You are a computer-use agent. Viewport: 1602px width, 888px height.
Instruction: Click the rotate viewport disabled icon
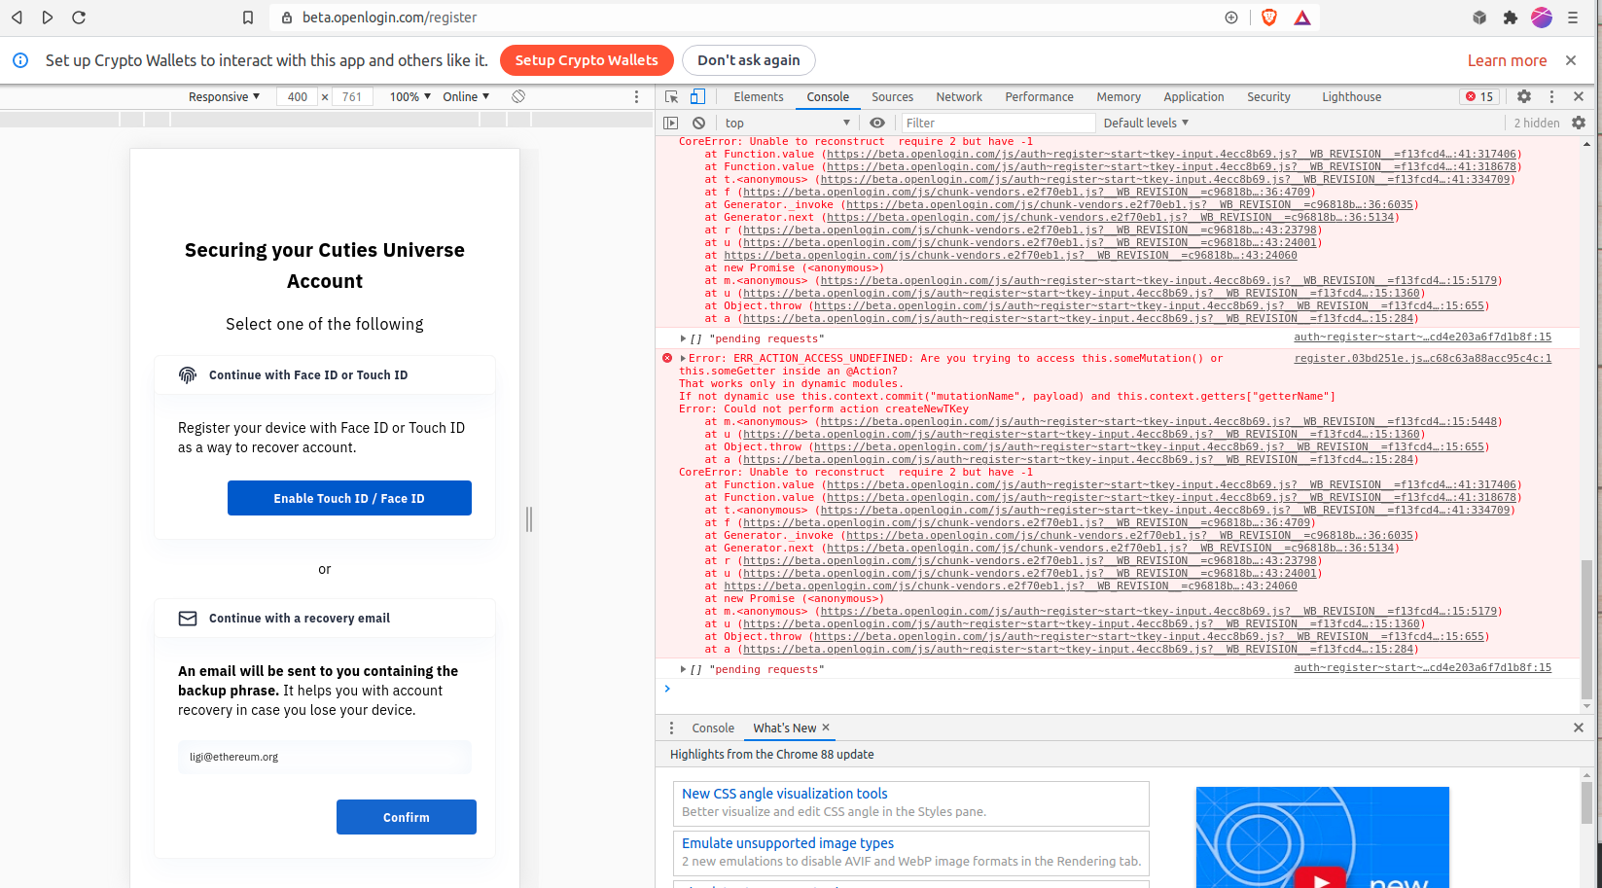click(518, 96)
